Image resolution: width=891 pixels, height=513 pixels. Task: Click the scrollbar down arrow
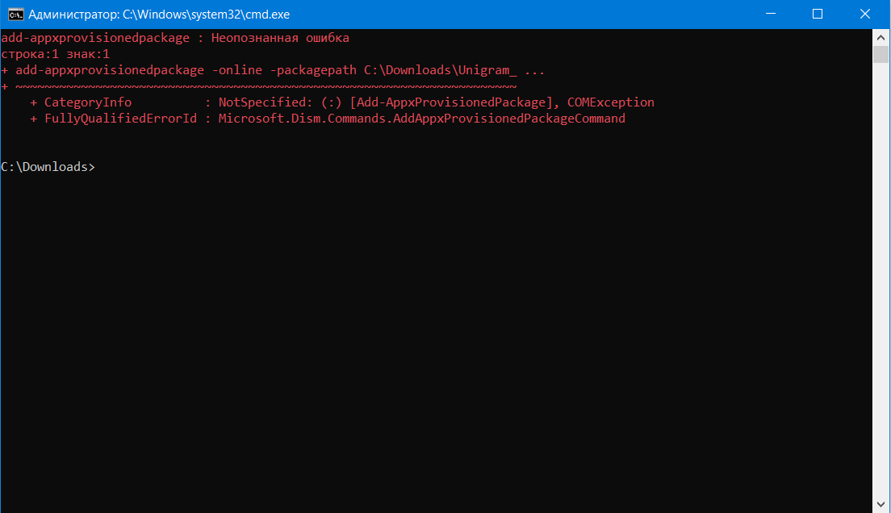pyautogui.click(x=881, y=506)
